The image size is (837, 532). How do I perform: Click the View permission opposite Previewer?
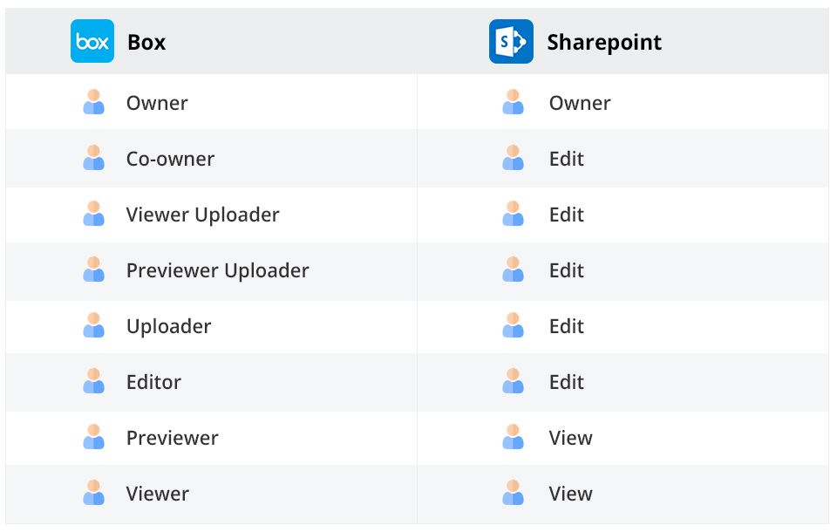click(x=570, y=438)
